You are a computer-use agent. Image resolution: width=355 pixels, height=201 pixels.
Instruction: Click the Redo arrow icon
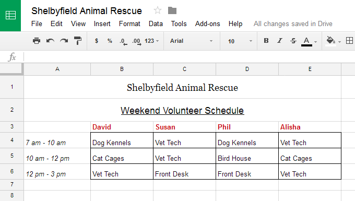coord(64,41)
